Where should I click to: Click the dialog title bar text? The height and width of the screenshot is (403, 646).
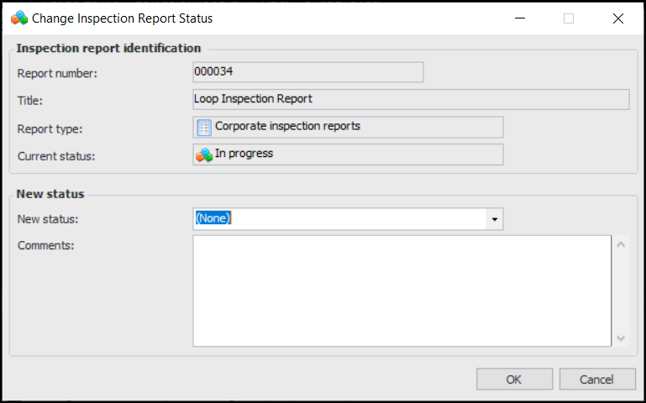(123, 18)
